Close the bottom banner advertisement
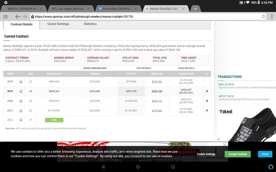 (225, 145)
